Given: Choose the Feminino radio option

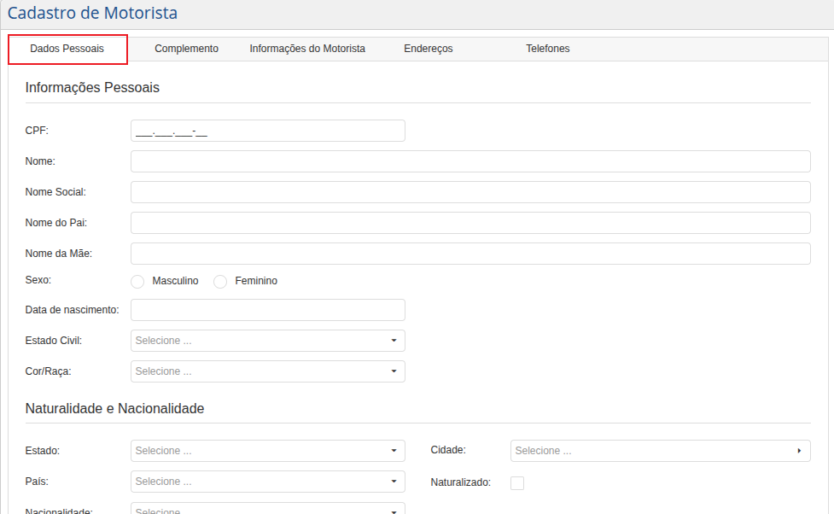Looking at the screenshot, I should 220,282.
